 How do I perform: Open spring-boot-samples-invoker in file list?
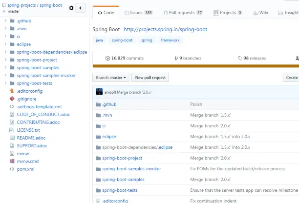click(x=131, y=169)
